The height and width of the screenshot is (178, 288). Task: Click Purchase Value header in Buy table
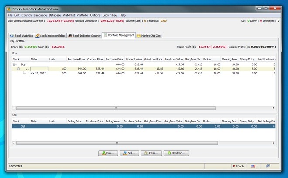pos(114,59)
